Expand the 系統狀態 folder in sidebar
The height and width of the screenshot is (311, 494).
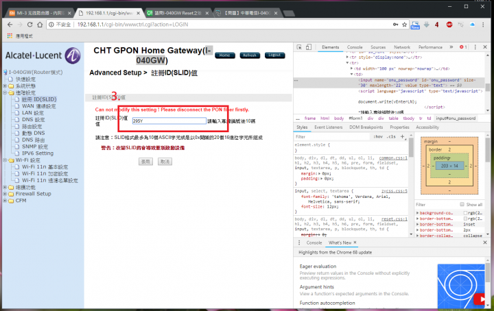click(5, 86)
